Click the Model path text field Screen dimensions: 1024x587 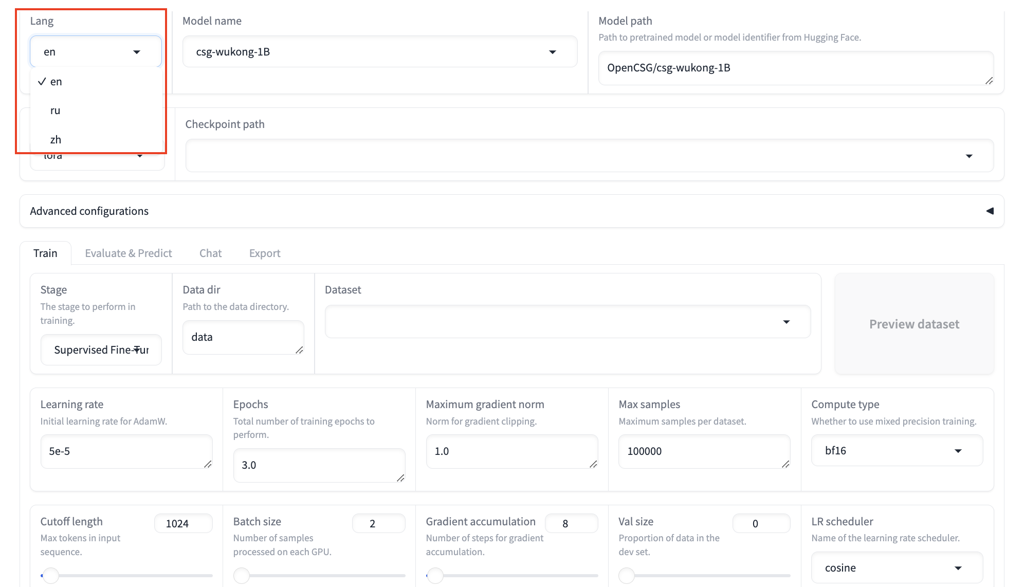(x=795, y=68)
